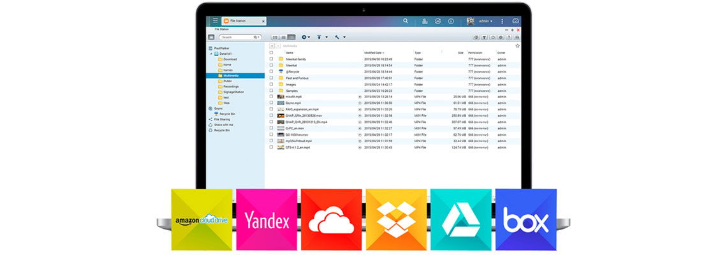Screen dimensions: 727x255
Task: Switch to list view
Action: point(283,37)
